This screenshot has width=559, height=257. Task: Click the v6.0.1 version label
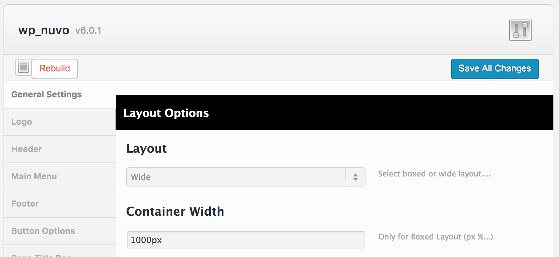(88, 31)
